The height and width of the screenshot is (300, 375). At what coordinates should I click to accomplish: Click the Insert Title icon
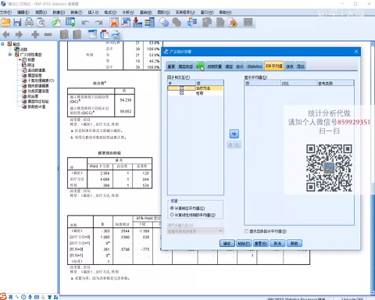click(105, 34)
